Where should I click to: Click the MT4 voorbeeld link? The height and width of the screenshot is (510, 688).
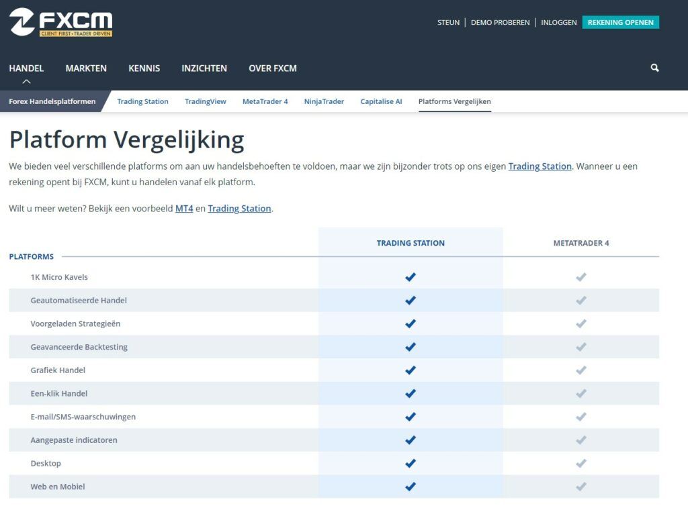183,208
